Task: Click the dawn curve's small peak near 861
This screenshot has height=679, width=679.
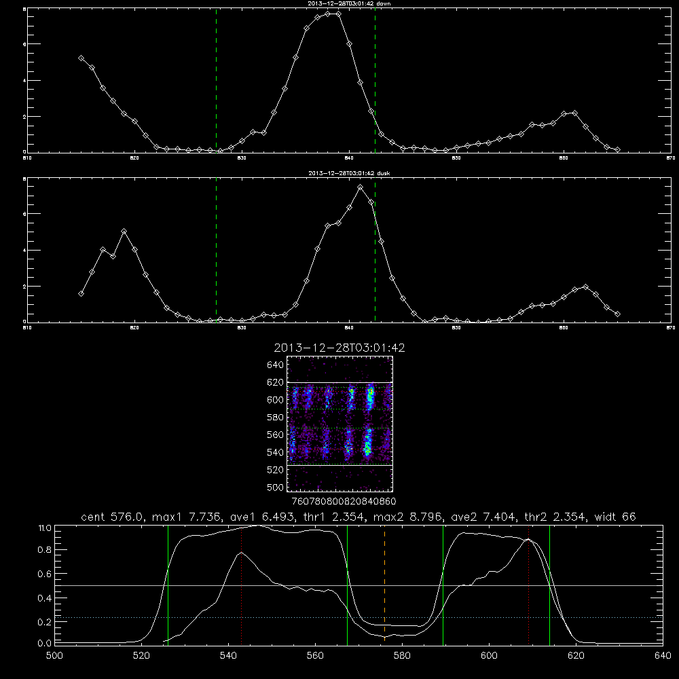Action: pos(574,113)
